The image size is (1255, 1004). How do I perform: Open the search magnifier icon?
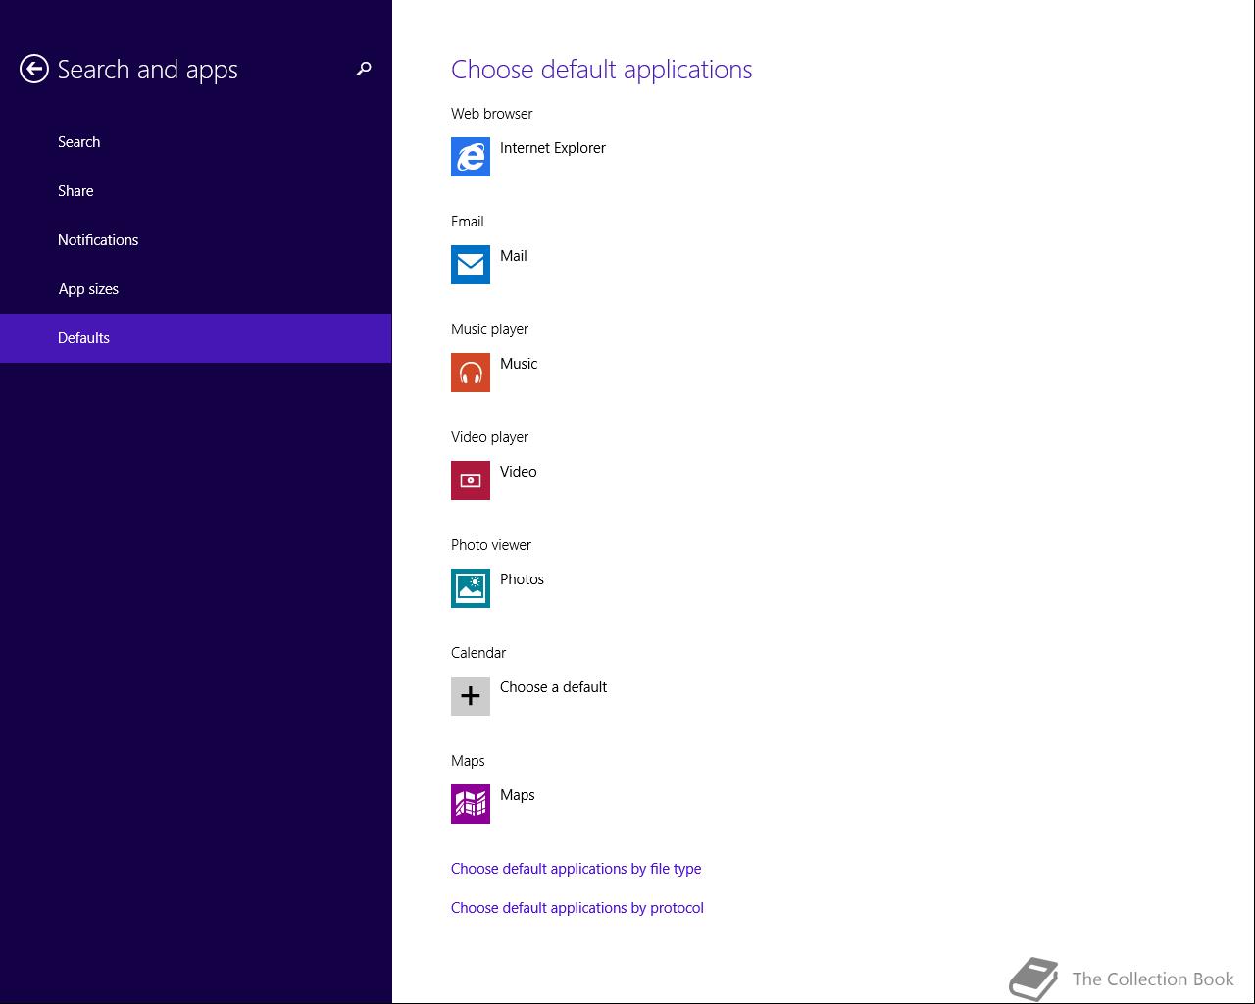[x=364, y=69]
